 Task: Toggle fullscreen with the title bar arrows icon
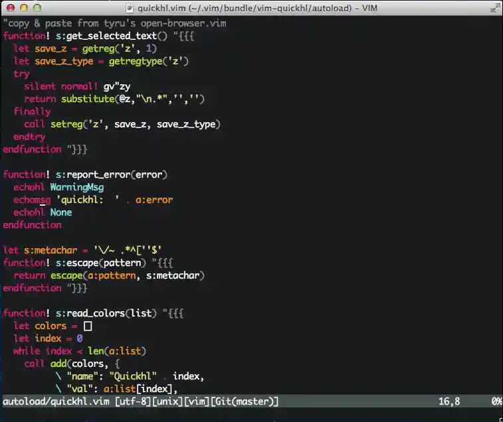(x=495, y=8)
